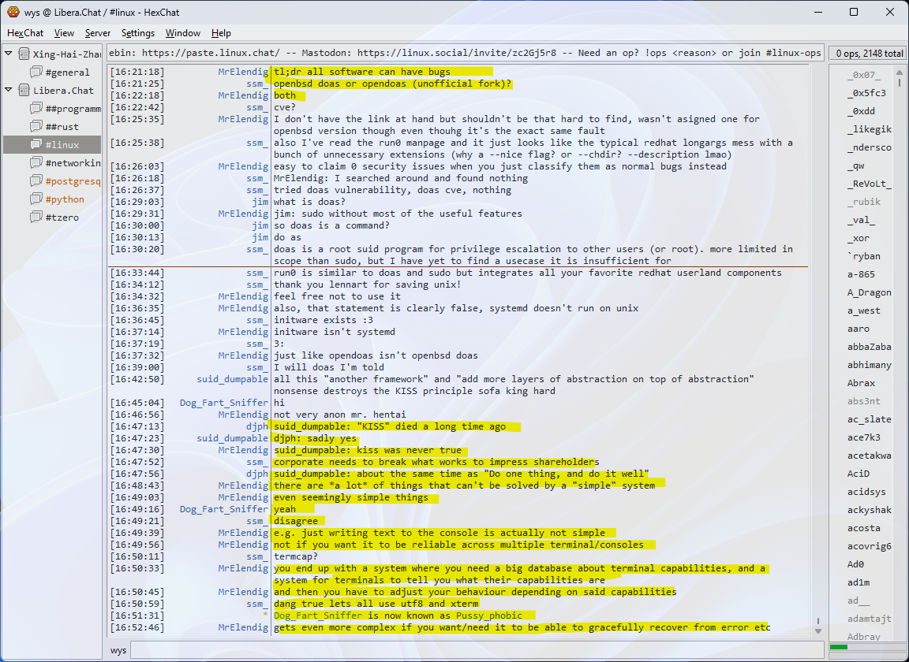Open the Window menu

coord(182,33)
